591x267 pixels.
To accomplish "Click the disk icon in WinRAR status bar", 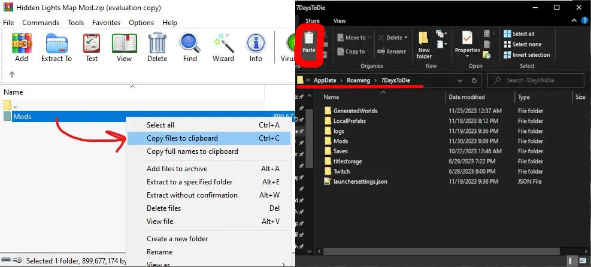I will point(6,260).
